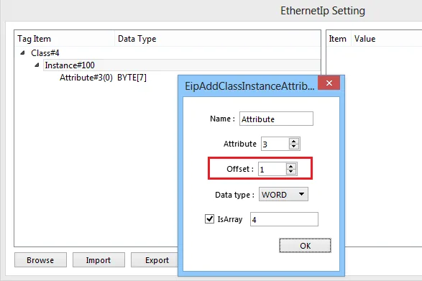
Task: Collapse the Instance#100 tree node
Action: (37, 65)
